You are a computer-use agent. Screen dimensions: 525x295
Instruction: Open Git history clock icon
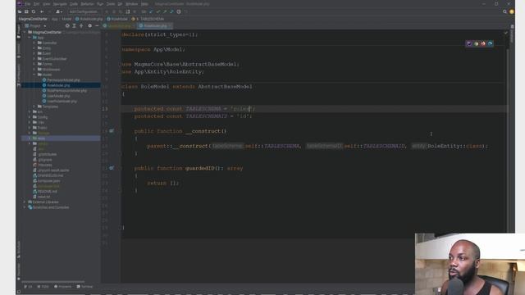coord(179,11)
